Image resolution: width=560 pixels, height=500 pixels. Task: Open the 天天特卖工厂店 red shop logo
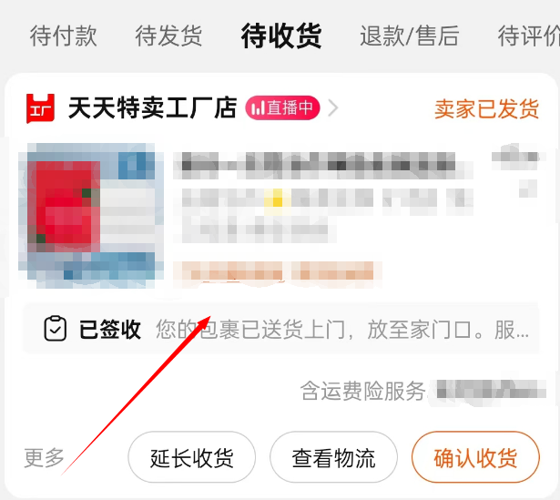[x=40, y=108]
